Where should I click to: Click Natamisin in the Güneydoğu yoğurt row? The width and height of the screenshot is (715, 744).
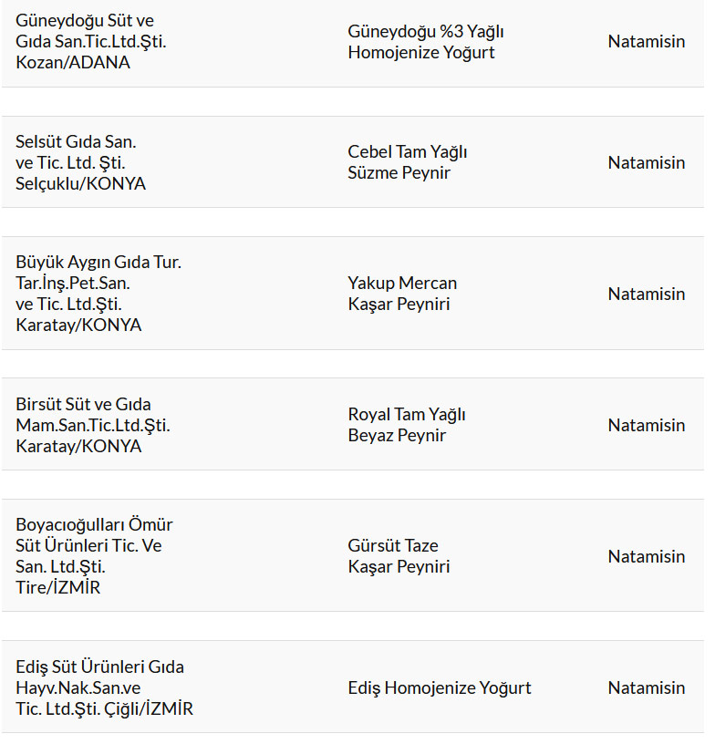(x=646, y=42)
